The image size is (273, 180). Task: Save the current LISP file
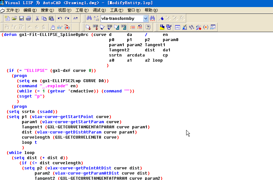21,18
